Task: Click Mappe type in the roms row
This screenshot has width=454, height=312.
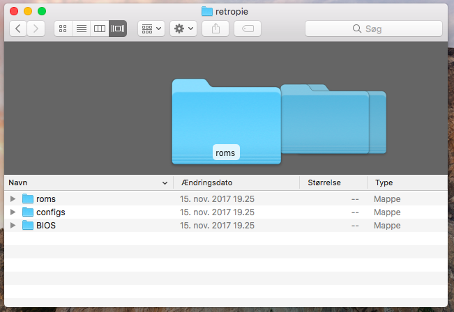Action: (387, 199)
